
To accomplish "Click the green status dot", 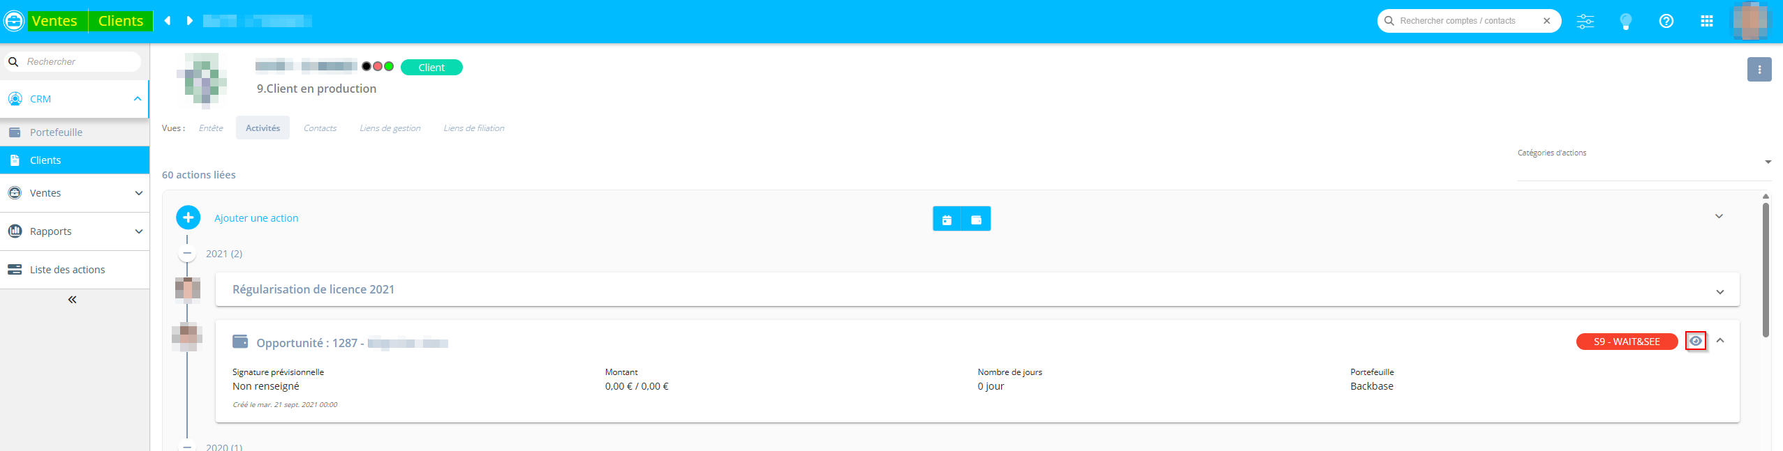I will pyautogui.click(x=389, y=66).
